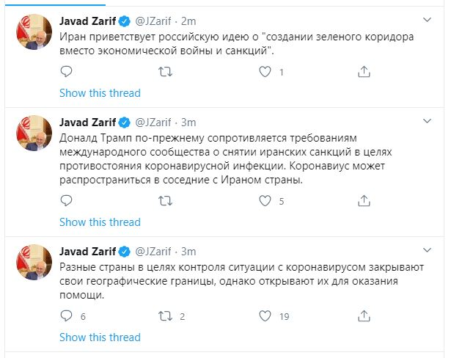Screen dimensions: 451x358
Task: Show this thread under the third tweet
Action: coord(99,337)
